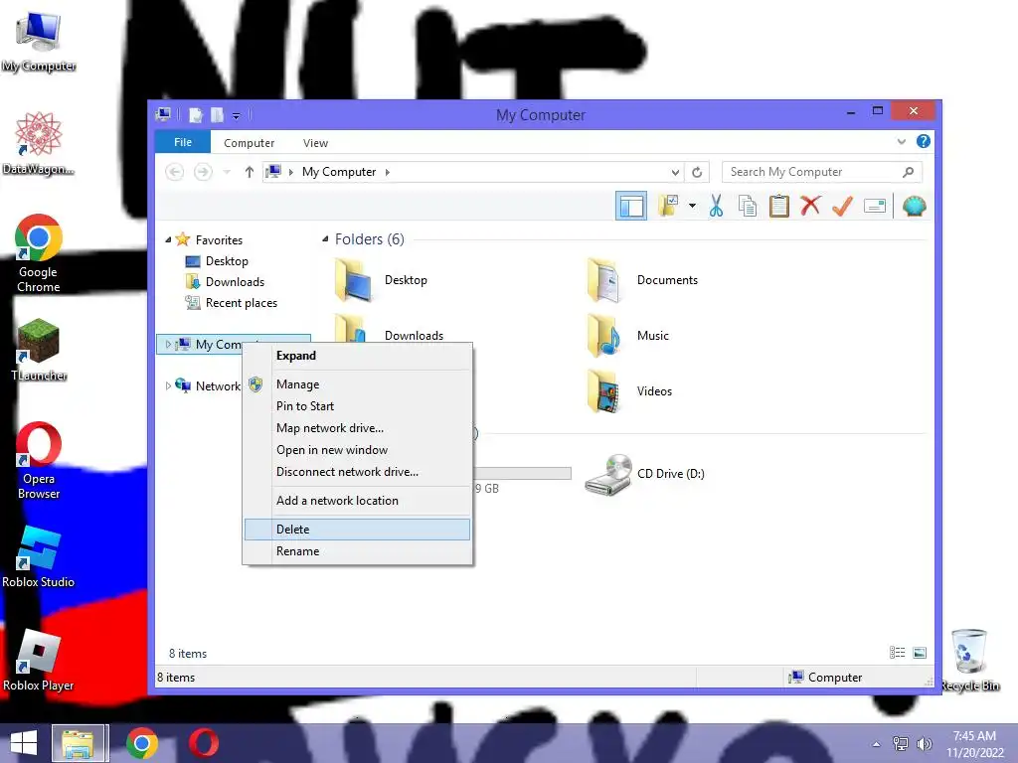The width and height of the screenshot is (1018, 763).
Task: Click the Roblox Studio desktop shortcut
Action: pyautogui.click(x=39, y=556)
